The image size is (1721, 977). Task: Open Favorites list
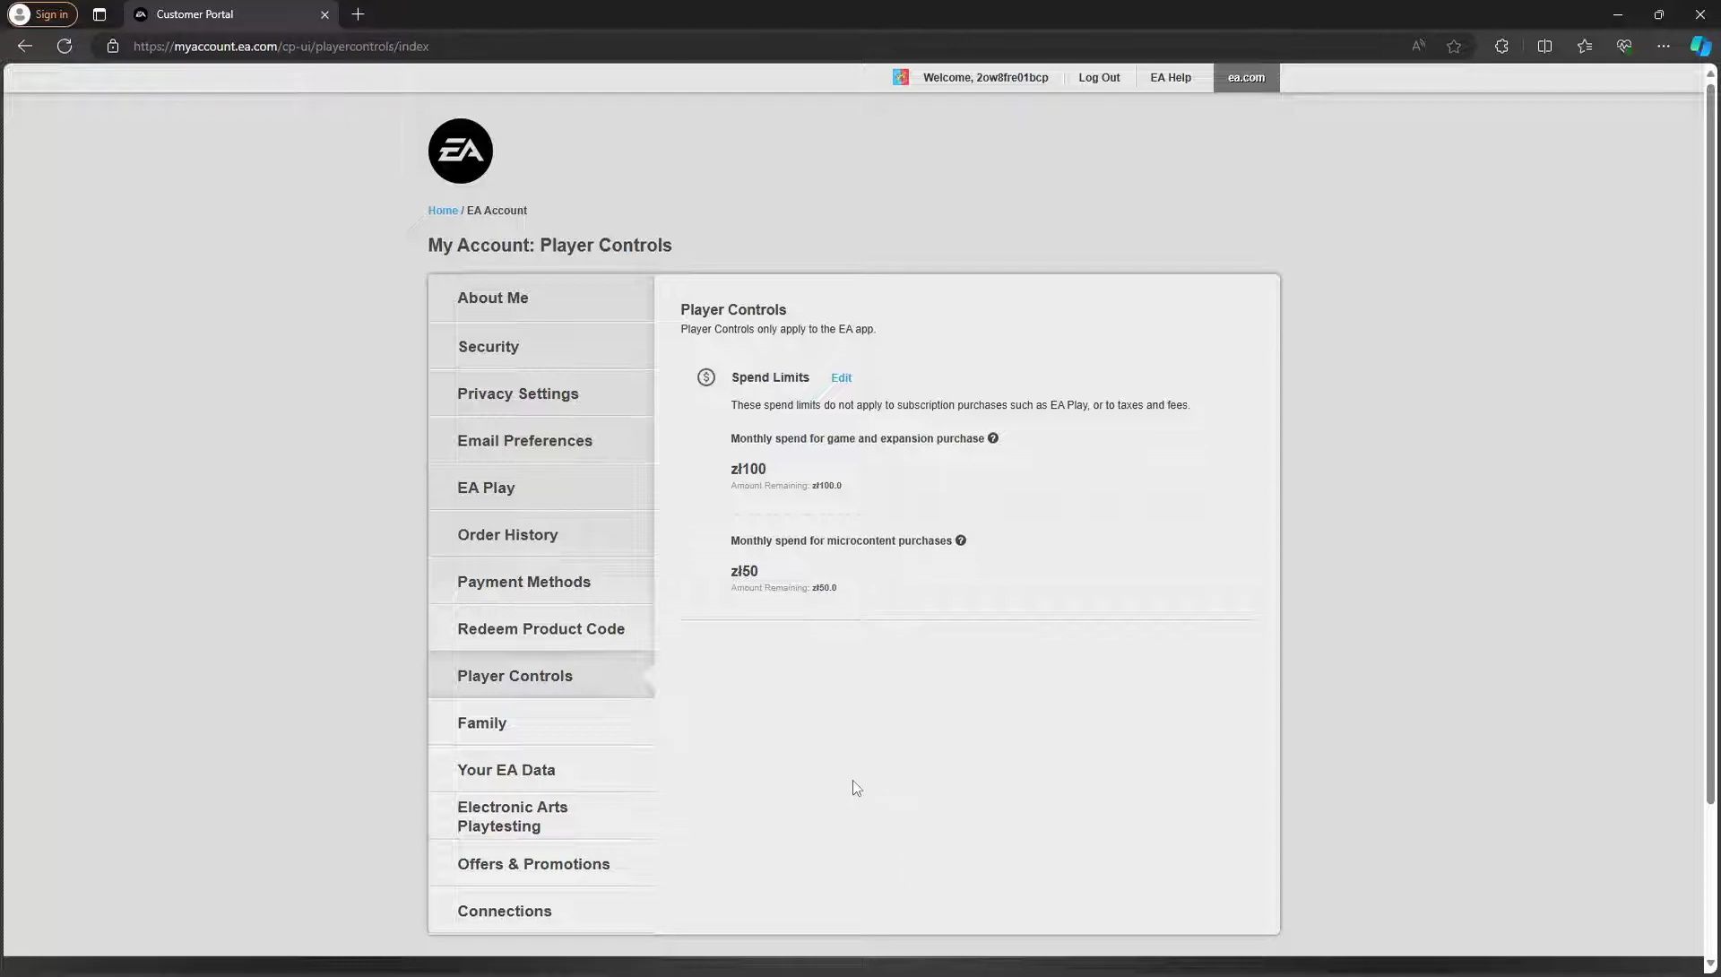(1585, 46)
